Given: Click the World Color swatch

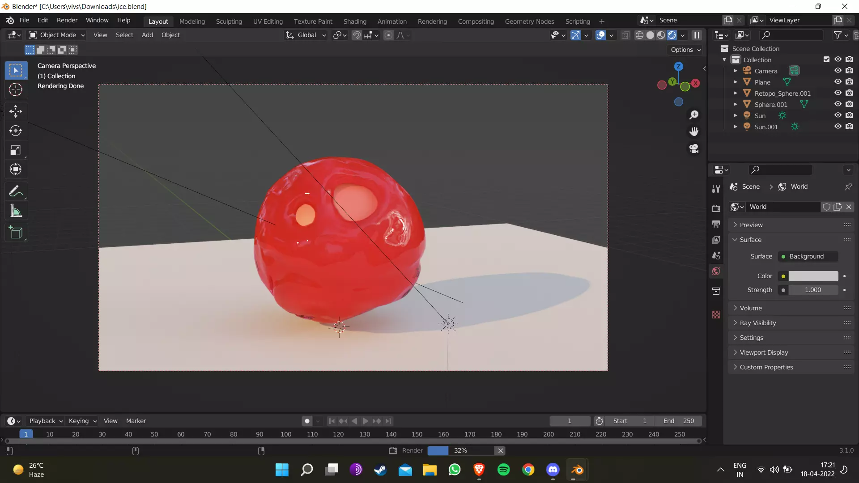Looking at the screenshot, I should tap(813, 276).
